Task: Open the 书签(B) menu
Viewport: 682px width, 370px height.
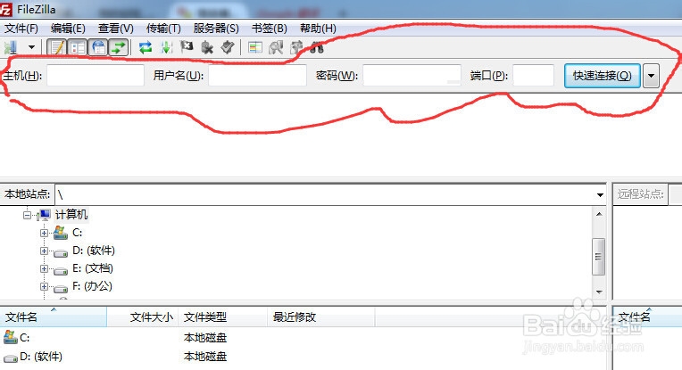Action: [x=270, y=29]
